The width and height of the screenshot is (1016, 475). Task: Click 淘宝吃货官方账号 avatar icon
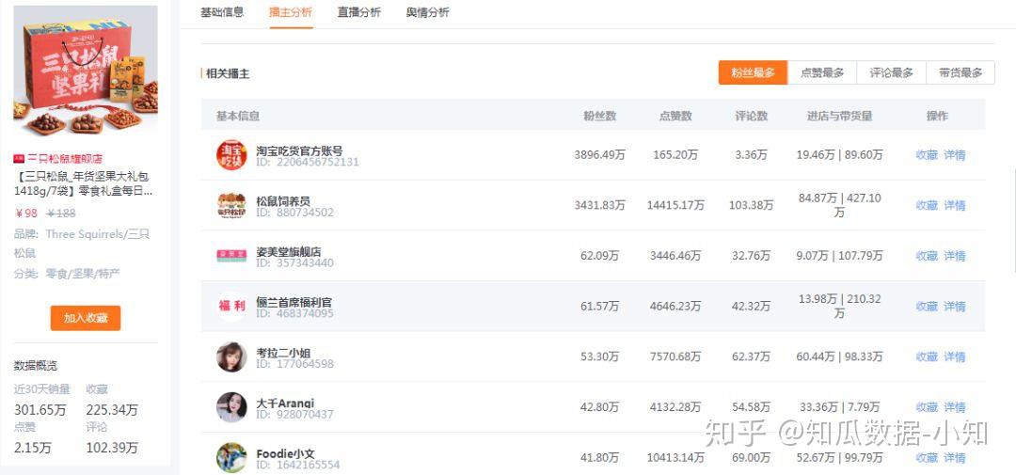coord(230,155)
